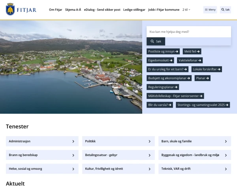The image size is (237, 190).
Task: Go to 'Ledige stillingar' in navigation
Action: pyautogui.click(x=134, y=9)
